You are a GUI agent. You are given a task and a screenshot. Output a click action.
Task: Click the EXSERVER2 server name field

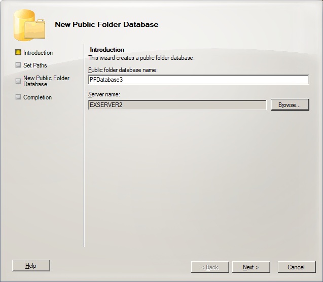tap(177, 105)
